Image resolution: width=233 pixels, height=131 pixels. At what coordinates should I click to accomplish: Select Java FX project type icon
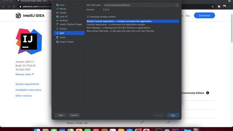tap(58, 16)
